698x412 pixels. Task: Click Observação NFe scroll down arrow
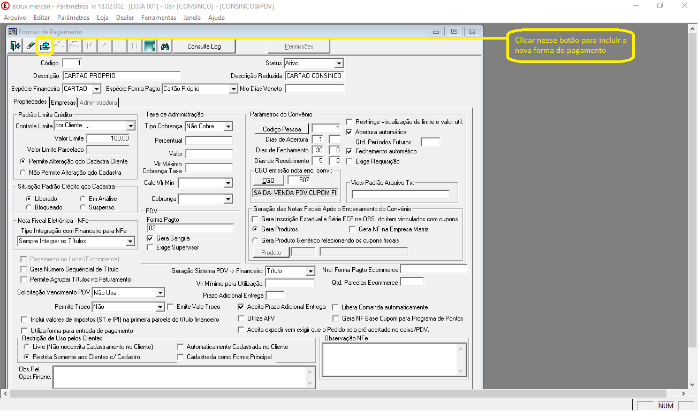pos(461,370)
